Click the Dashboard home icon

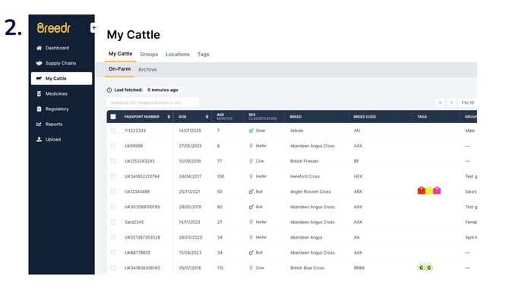(x=39, y=48)
